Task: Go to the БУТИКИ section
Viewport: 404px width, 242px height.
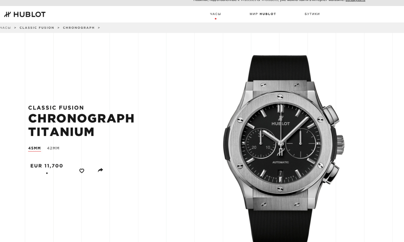Action: (312, 14)
